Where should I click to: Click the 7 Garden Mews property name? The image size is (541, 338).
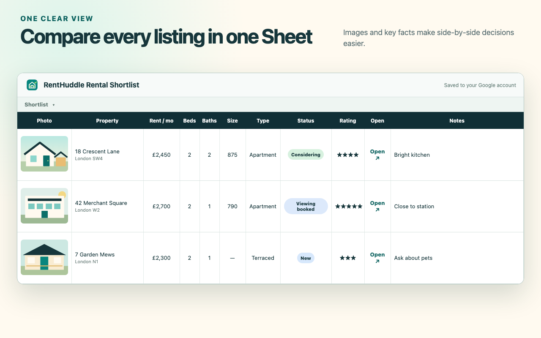pos(95,254)
